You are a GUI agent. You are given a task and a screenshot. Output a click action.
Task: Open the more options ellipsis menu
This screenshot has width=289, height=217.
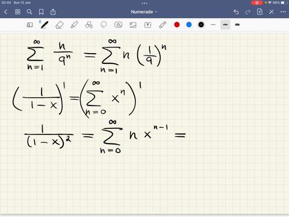coord(283,12)
